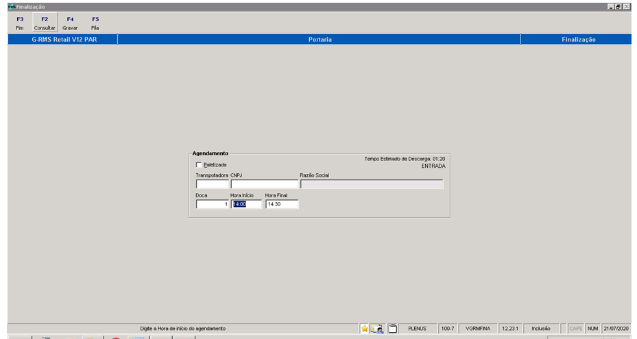Click the NUM indicator in status bar
This screenshot has width=637, height=339.
(x=592, y=329)
